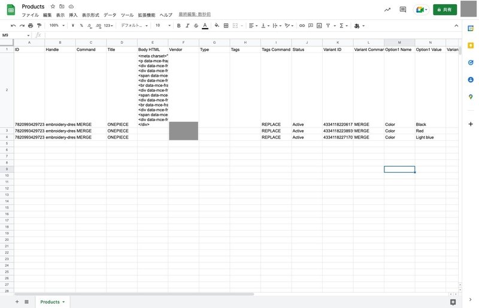Select the Products sheet tab
The image size is (479, 308).
pos(52,302)
